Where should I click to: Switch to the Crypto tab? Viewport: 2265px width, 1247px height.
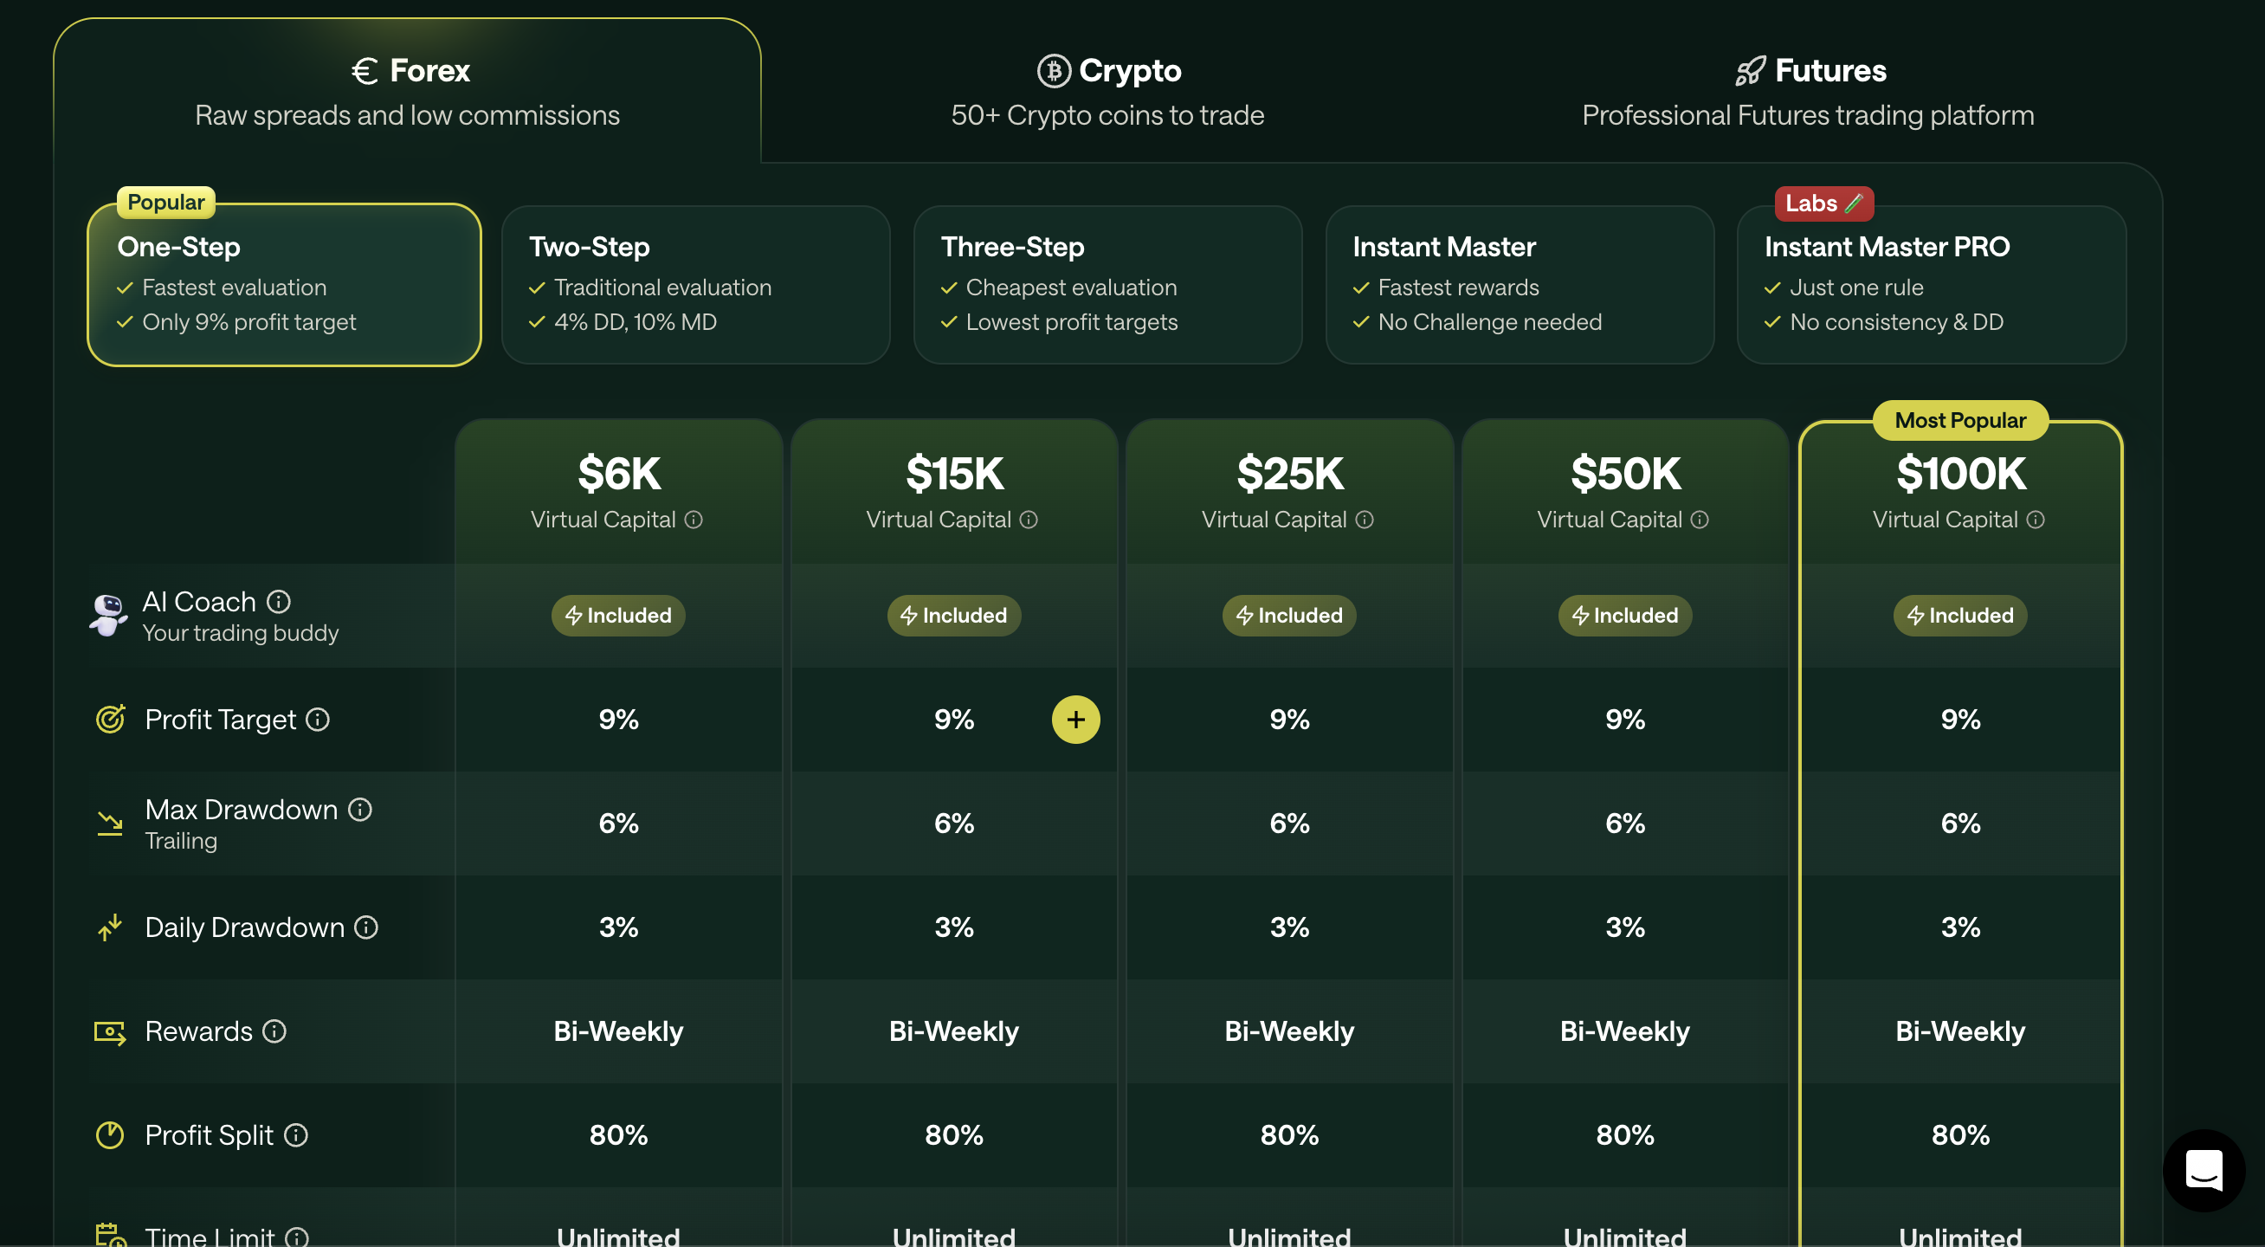coord(1108,91)
